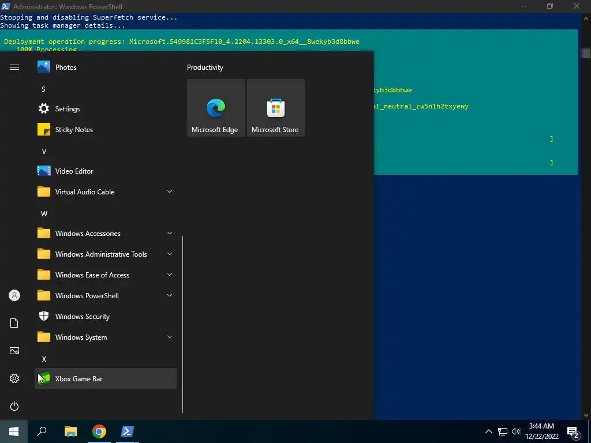Launch Xbox Game Bar icon
The width and height of the screenshot is (591, 443).
click(44, 378)
